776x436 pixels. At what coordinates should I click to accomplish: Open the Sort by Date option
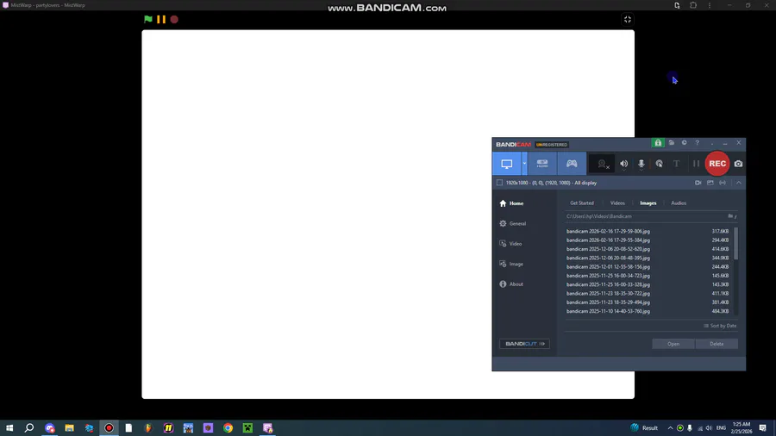[720, 326]
